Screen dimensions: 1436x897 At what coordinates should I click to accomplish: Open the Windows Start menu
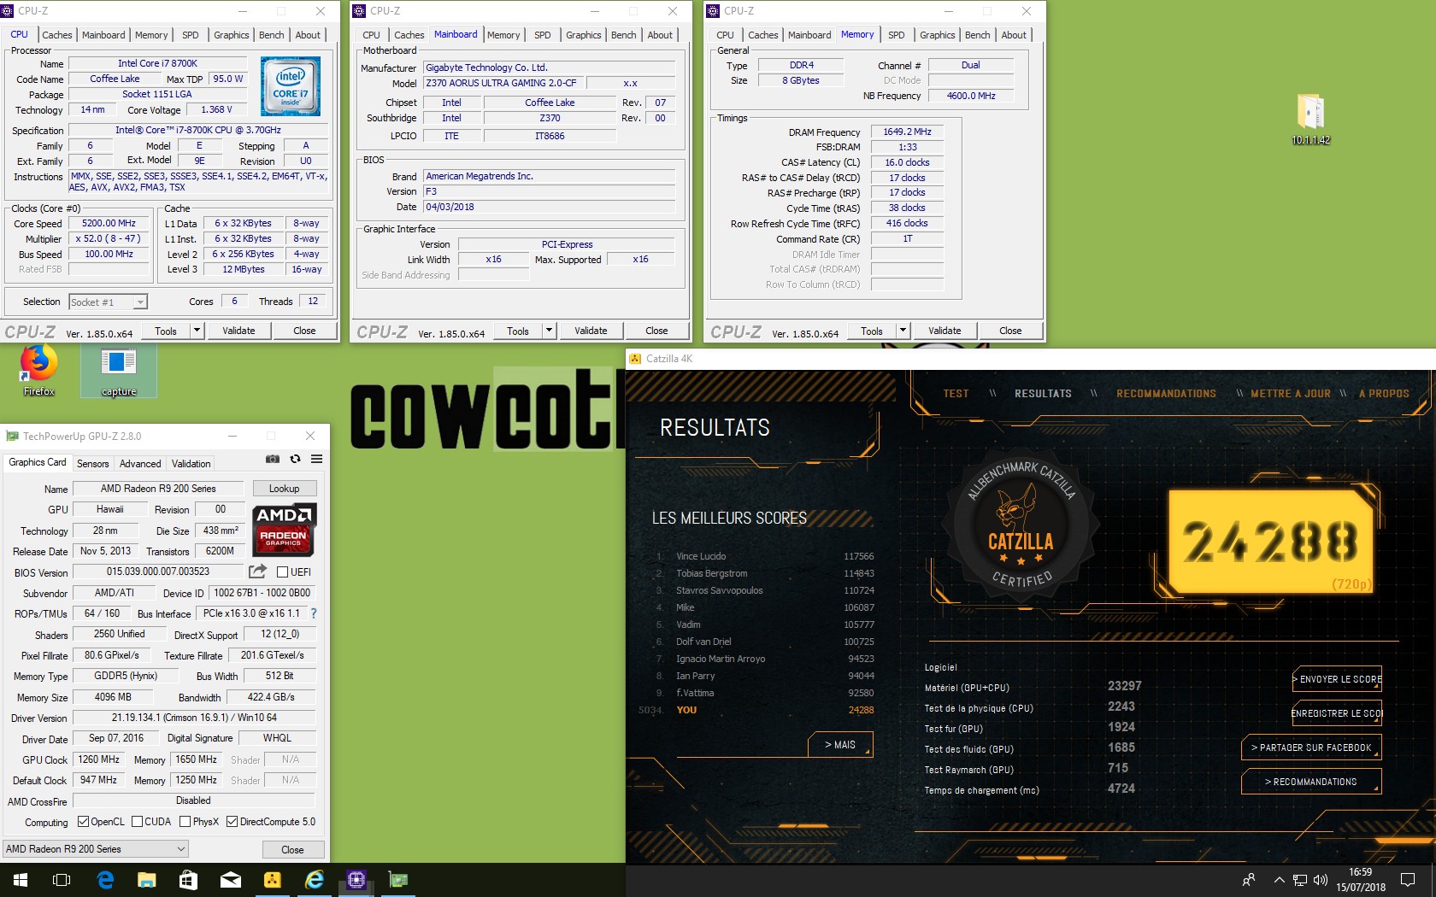pyautogui.click(x=21, y=880)
